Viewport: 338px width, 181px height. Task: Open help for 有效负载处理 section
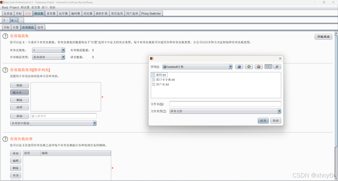(x=5, y=139)
